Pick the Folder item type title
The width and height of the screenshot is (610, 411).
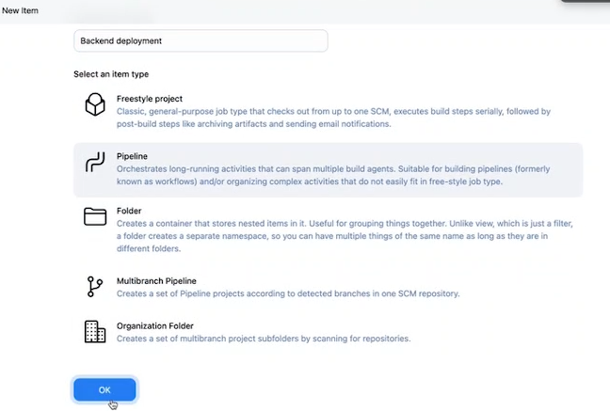coord(129,212)
